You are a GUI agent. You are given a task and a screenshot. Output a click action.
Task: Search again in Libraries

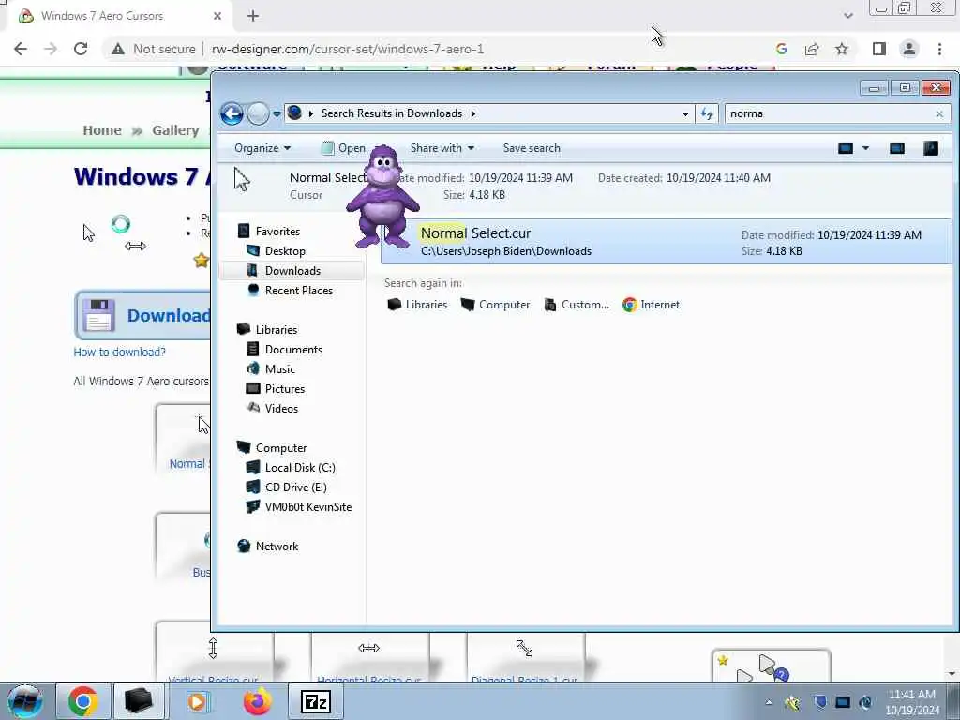point(417,305)
